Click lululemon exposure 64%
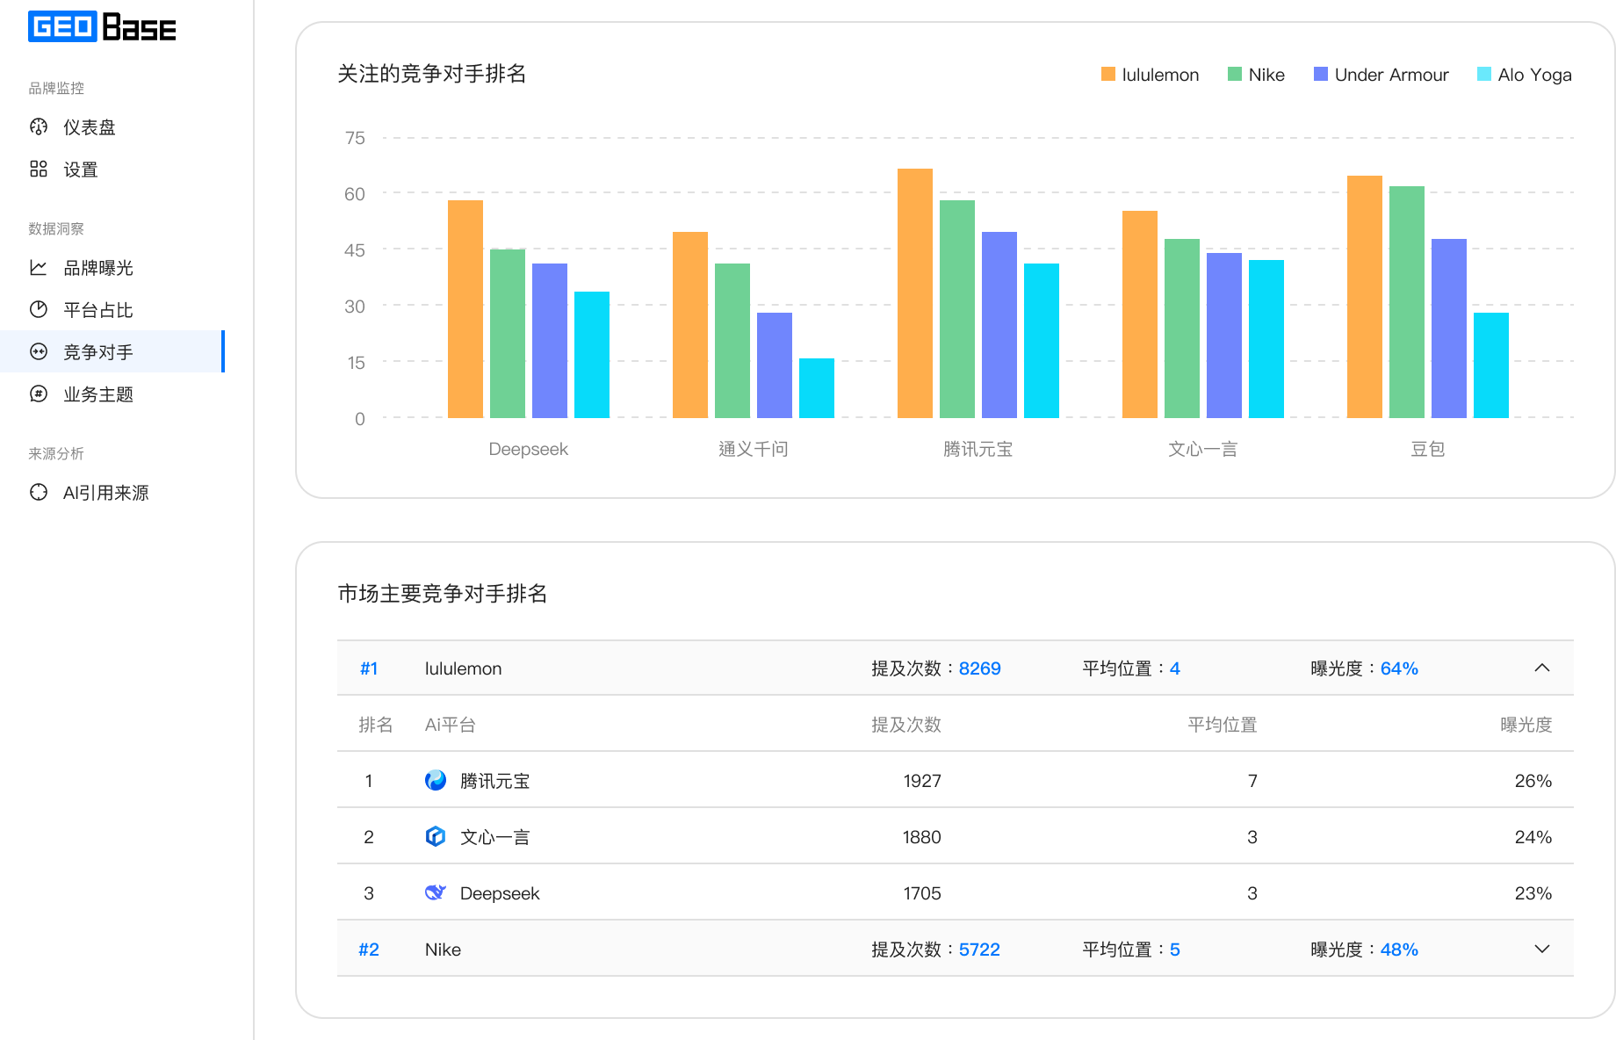 coord(1399,668)
